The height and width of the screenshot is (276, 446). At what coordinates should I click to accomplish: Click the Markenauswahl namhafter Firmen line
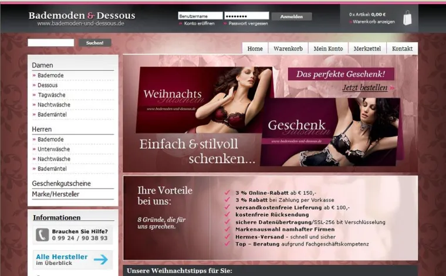point(285,230)
